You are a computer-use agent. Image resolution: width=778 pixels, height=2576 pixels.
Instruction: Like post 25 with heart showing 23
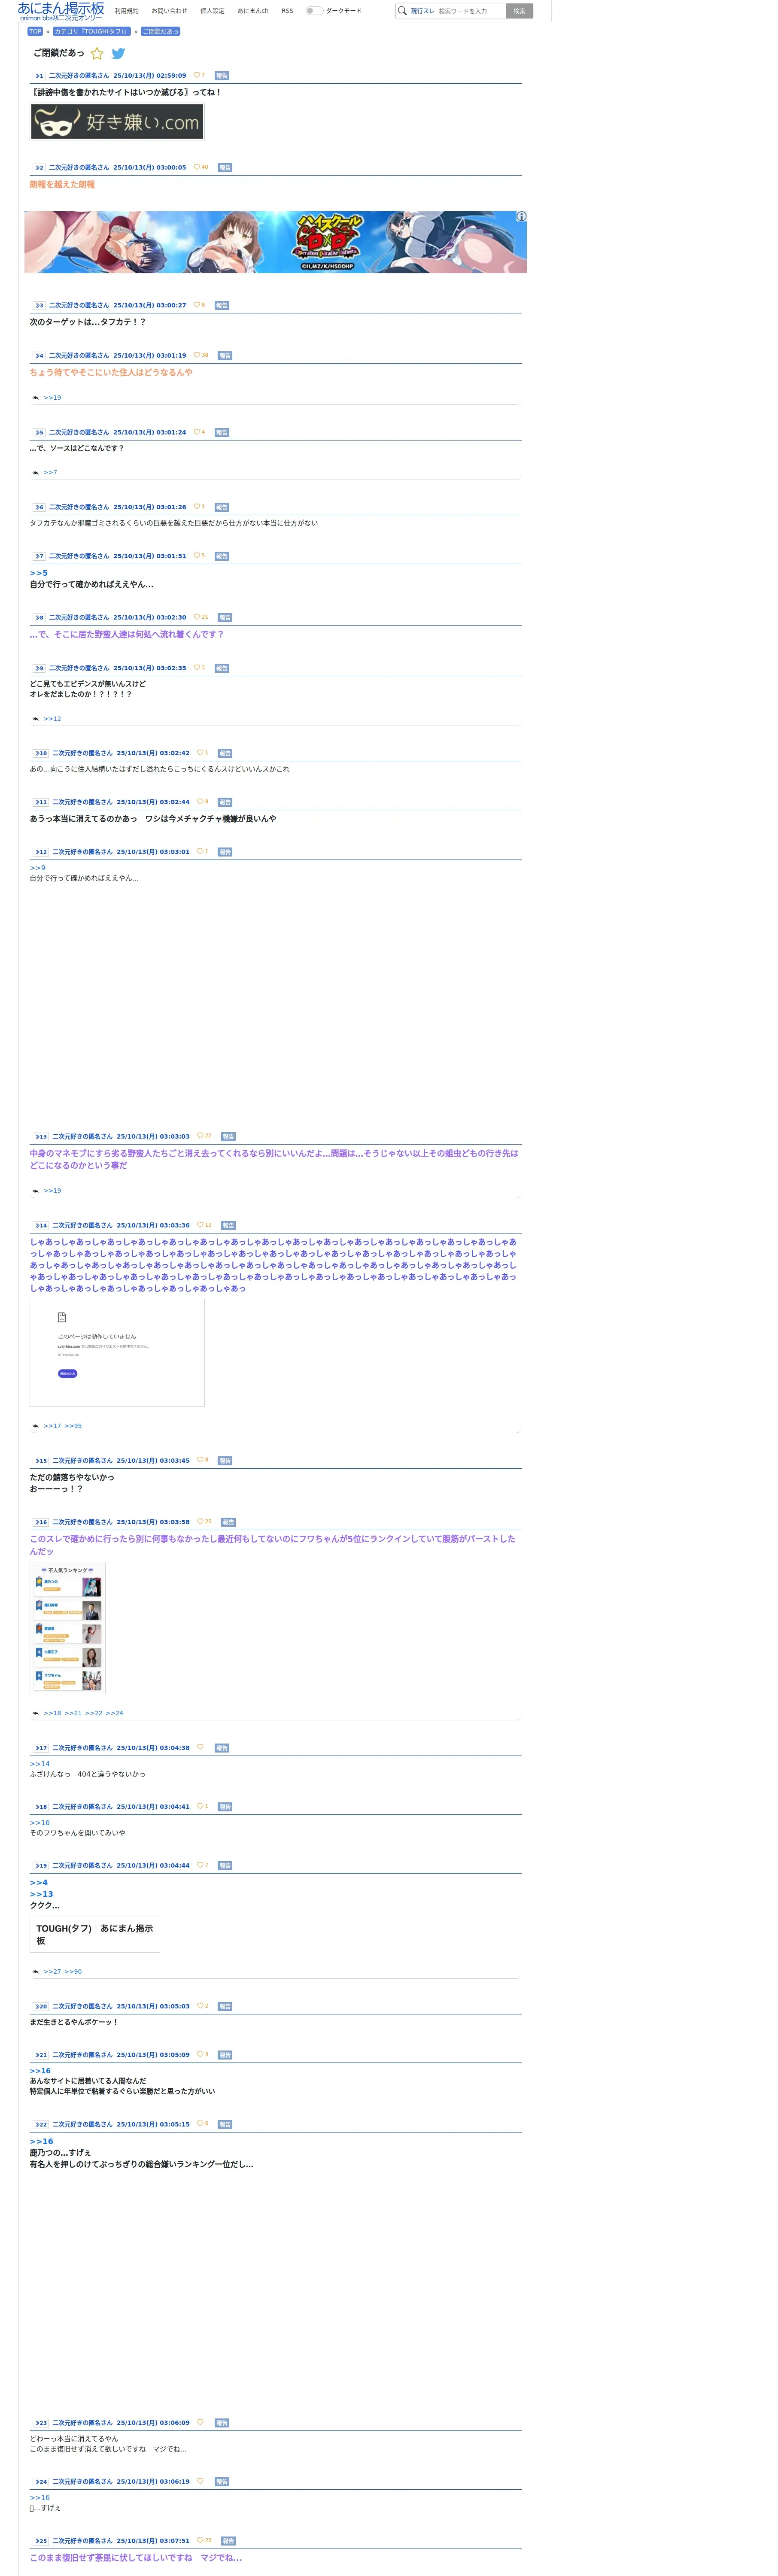[200, 2540]
